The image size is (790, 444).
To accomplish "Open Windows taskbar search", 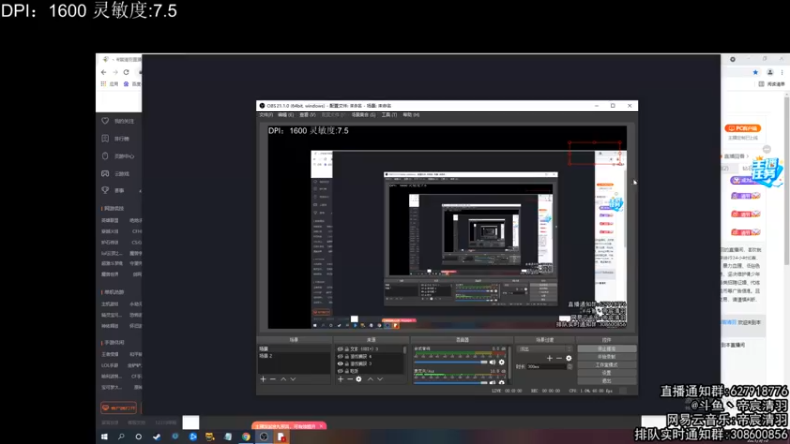I will (x=121, y=437).
